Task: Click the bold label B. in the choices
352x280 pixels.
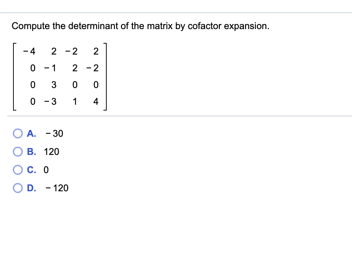Action: pyautogui.click(x=32, y=152)
